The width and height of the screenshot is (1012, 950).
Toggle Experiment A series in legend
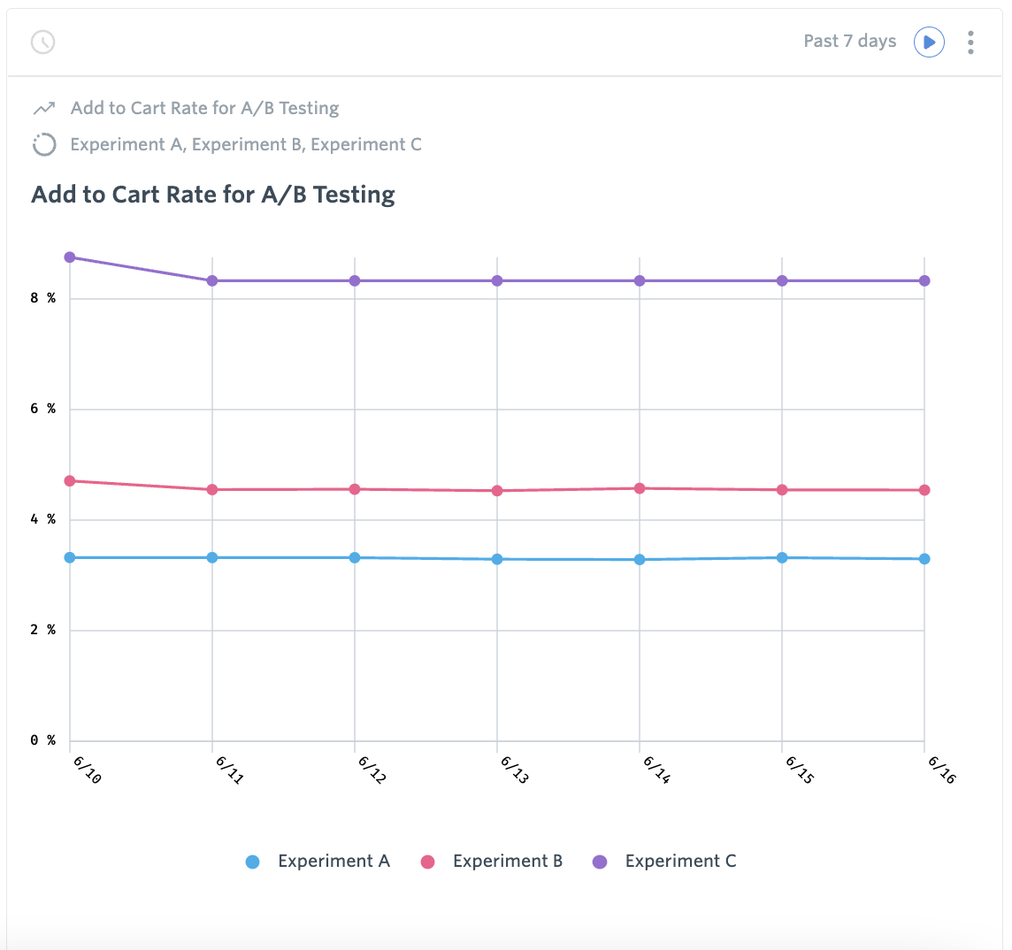[x=333, y=862]
